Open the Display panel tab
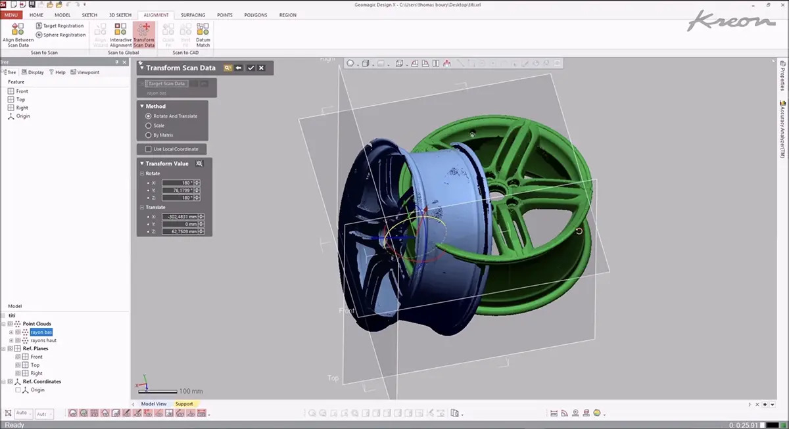789x429 pixels. click(32, 72)
